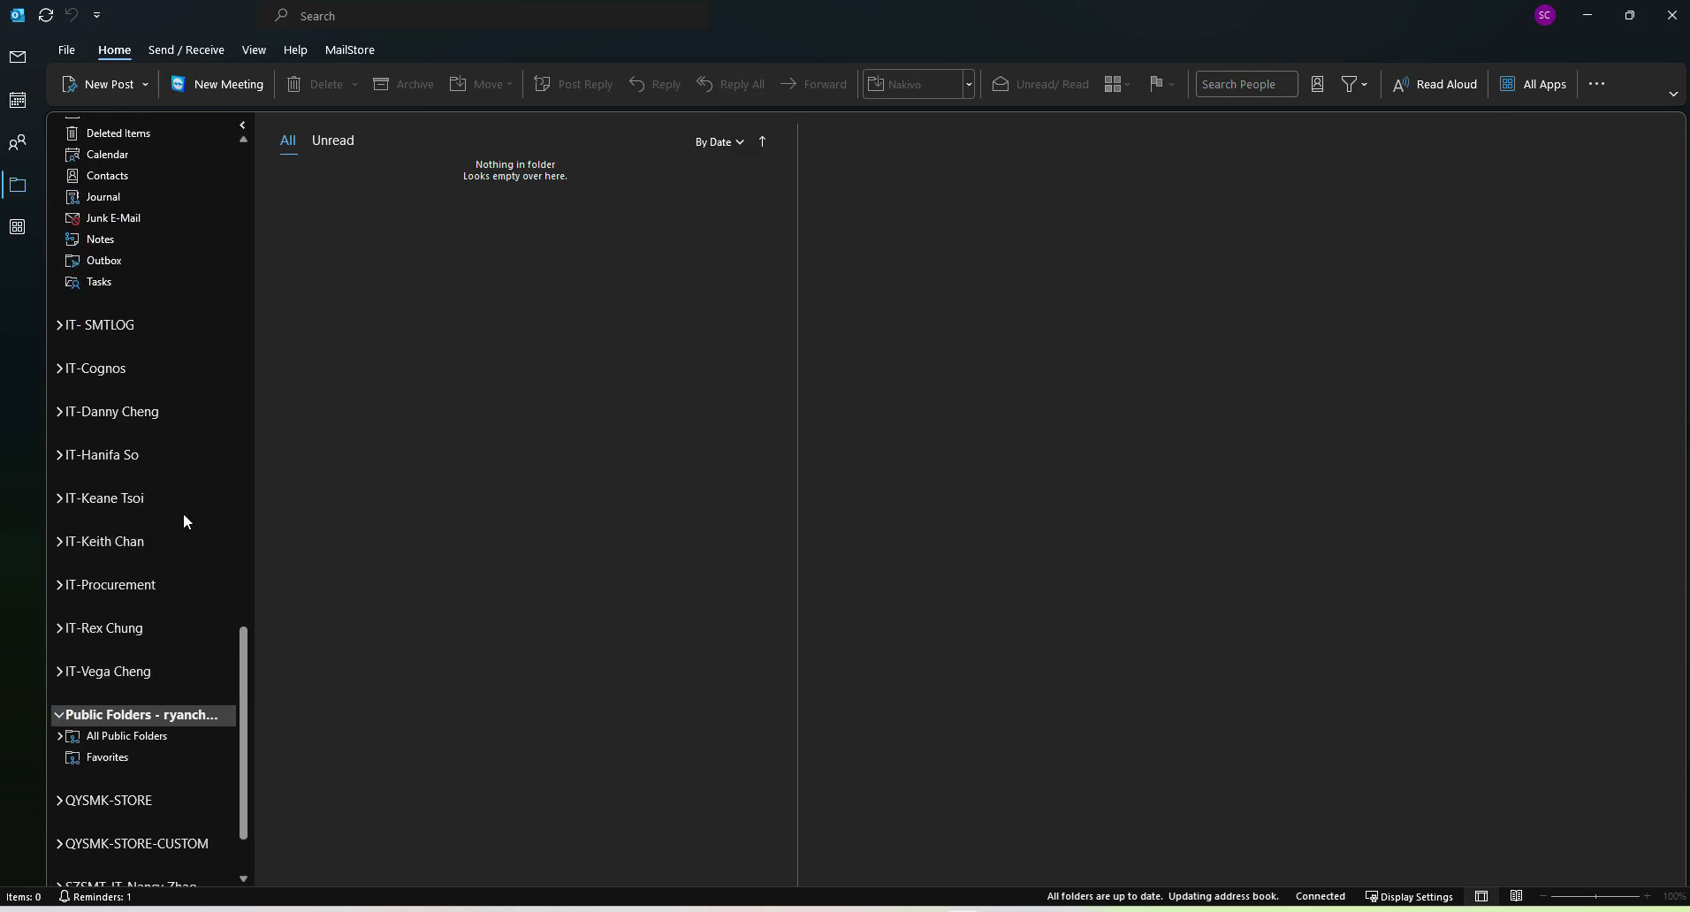Collapse Public Folders group

(x=59, y=715)
